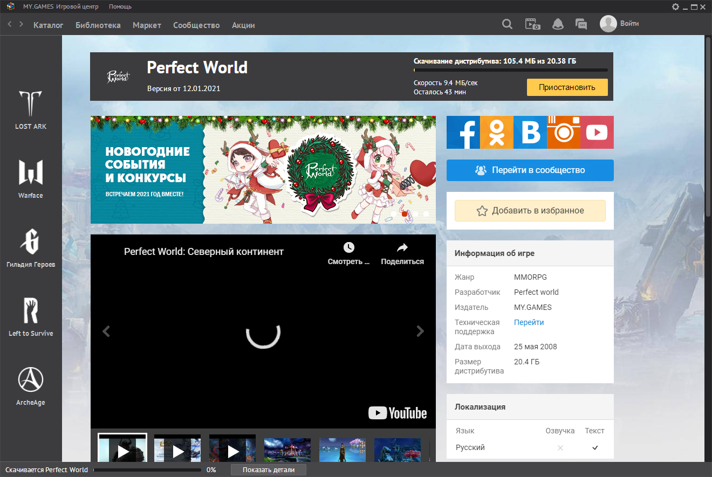Viewport: 712px width, 477px height.
Task: Click the download progress bar in header
Action: click(x=511, y=70)
